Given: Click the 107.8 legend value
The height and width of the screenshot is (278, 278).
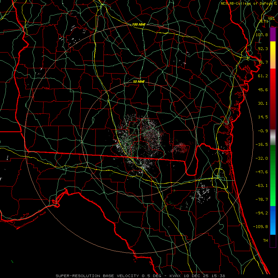Looking at the screenshot, I should pyautogui.click(x=262, y=35).
